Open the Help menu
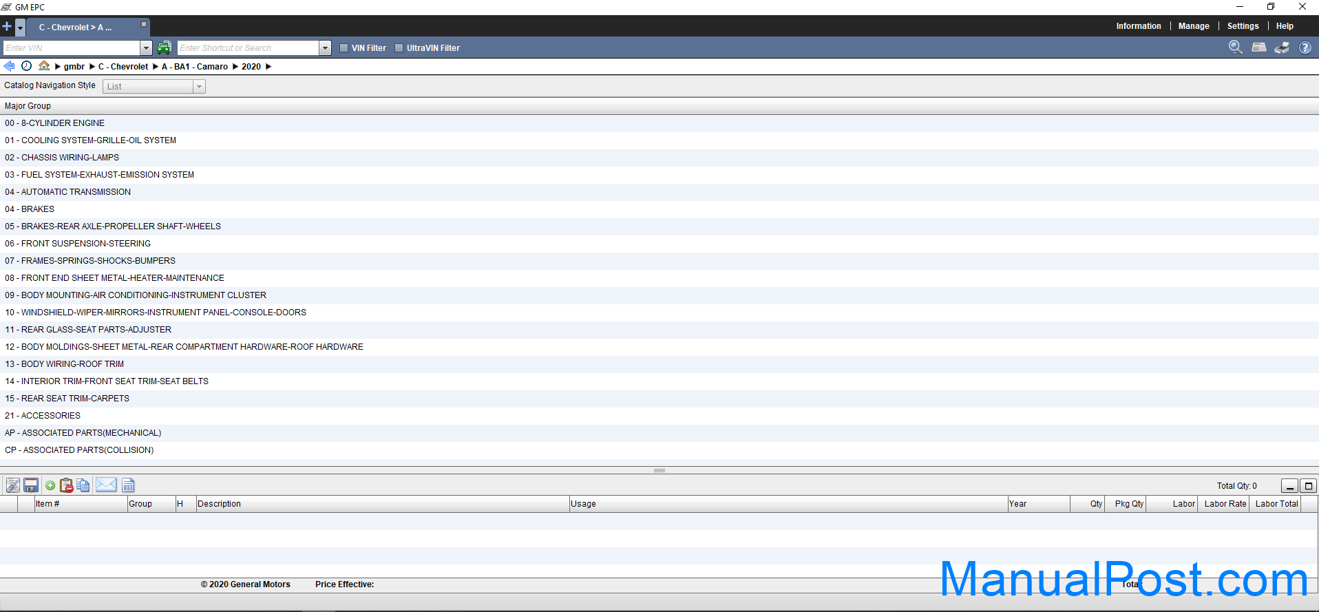Viewport: 1319px width, 612px height. (1285, 26)
